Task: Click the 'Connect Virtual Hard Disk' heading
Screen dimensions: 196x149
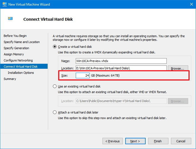Action: pos(48,19)
